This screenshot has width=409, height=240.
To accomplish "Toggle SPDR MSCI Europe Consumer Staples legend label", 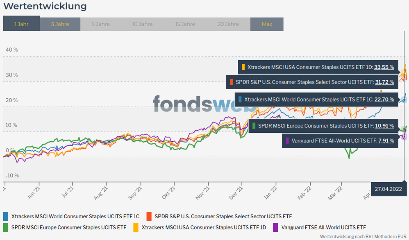I will pyautogui.click(x=68, y=227).
